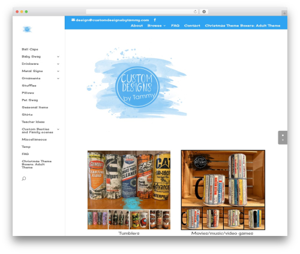Open the Tumblers caption link
The height and width of the screenshot is (254, 300).
(129, 233)
